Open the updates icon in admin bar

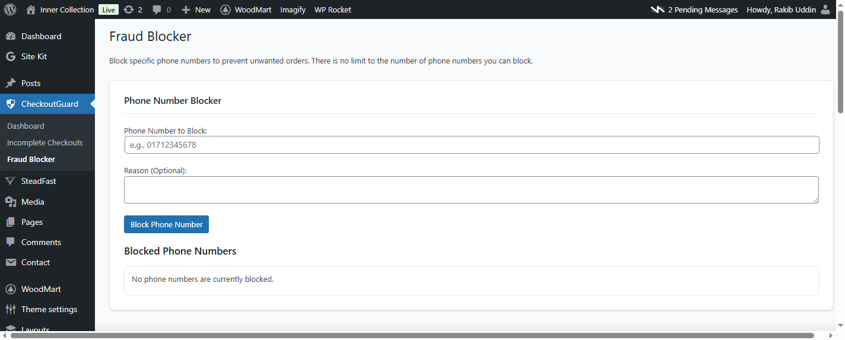[129, 9]
